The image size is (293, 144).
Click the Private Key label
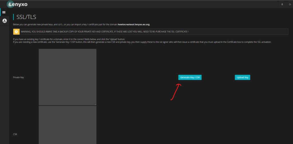coord(18,77)
